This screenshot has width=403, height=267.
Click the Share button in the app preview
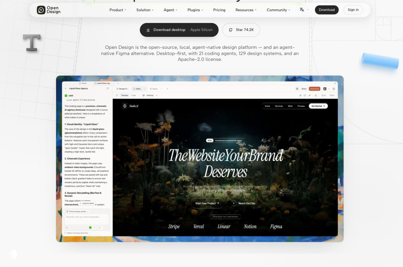pos(304,89)
